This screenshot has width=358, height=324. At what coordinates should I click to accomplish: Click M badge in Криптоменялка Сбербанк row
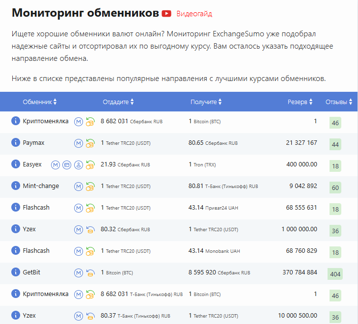pos(79,122)
